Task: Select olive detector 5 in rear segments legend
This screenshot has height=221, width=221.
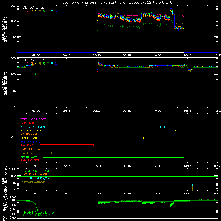Action: click(40, 64)
